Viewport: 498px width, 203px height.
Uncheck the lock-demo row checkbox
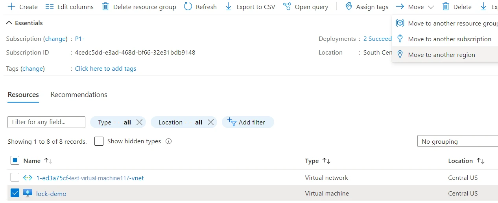[x=15, y=193]
